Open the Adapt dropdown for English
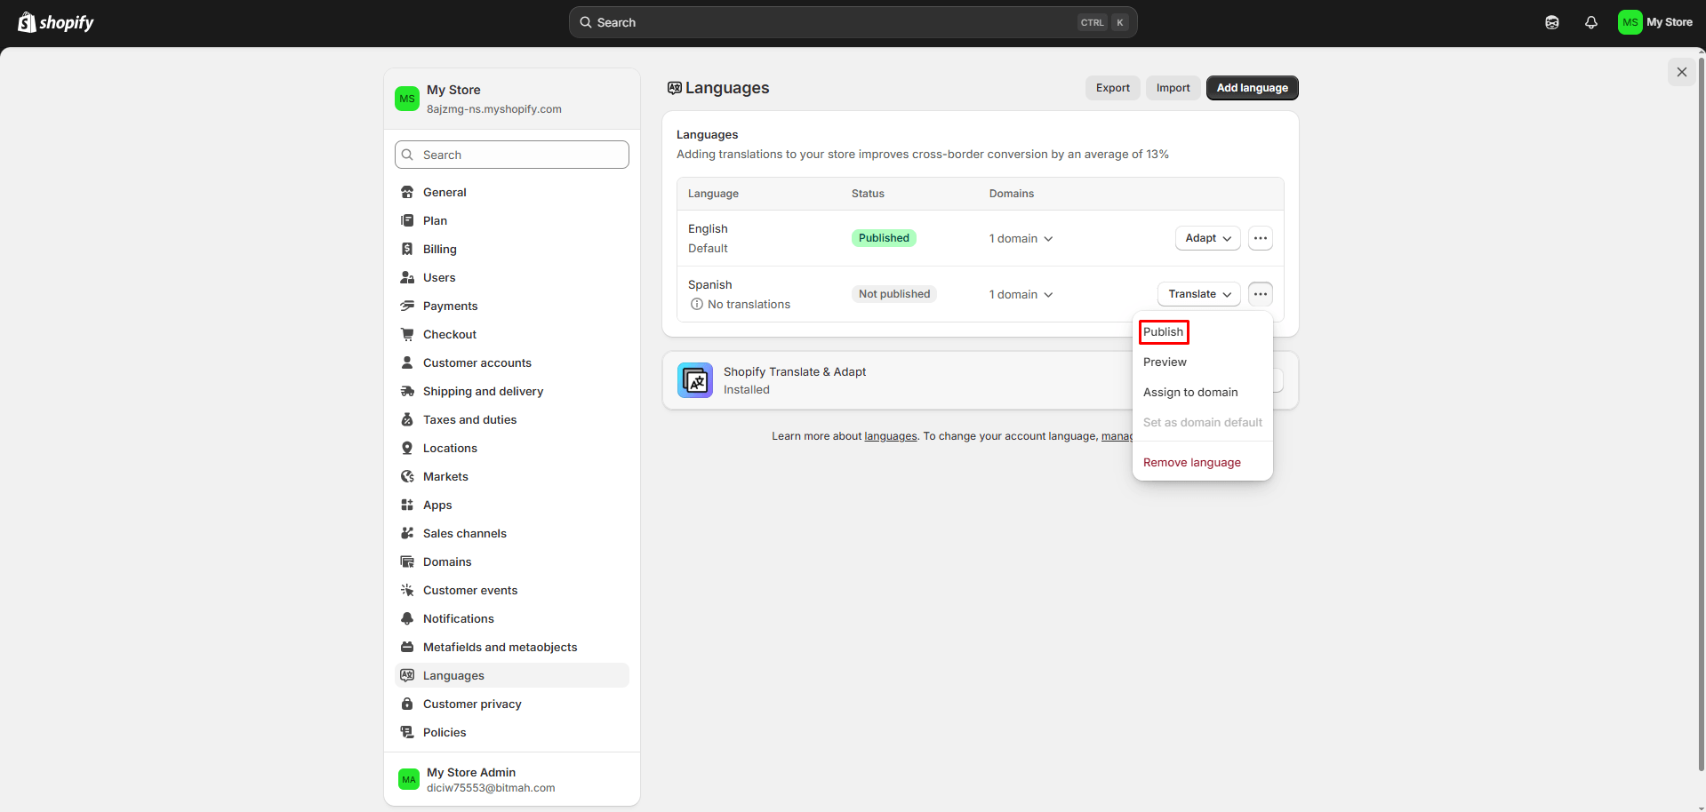This screenshot has width=1706, height=812. 1207,238
